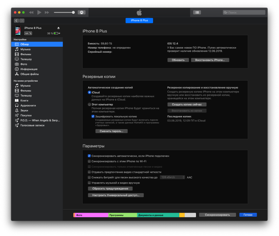
Task: Open Музыка under На моем устройстве
Action: pos(37,86)
